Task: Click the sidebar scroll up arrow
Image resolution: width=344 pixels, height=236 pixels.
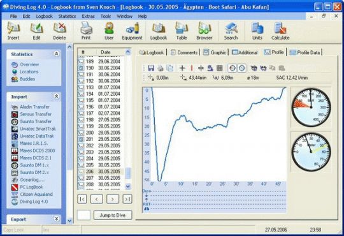Action: coord(69,47)
